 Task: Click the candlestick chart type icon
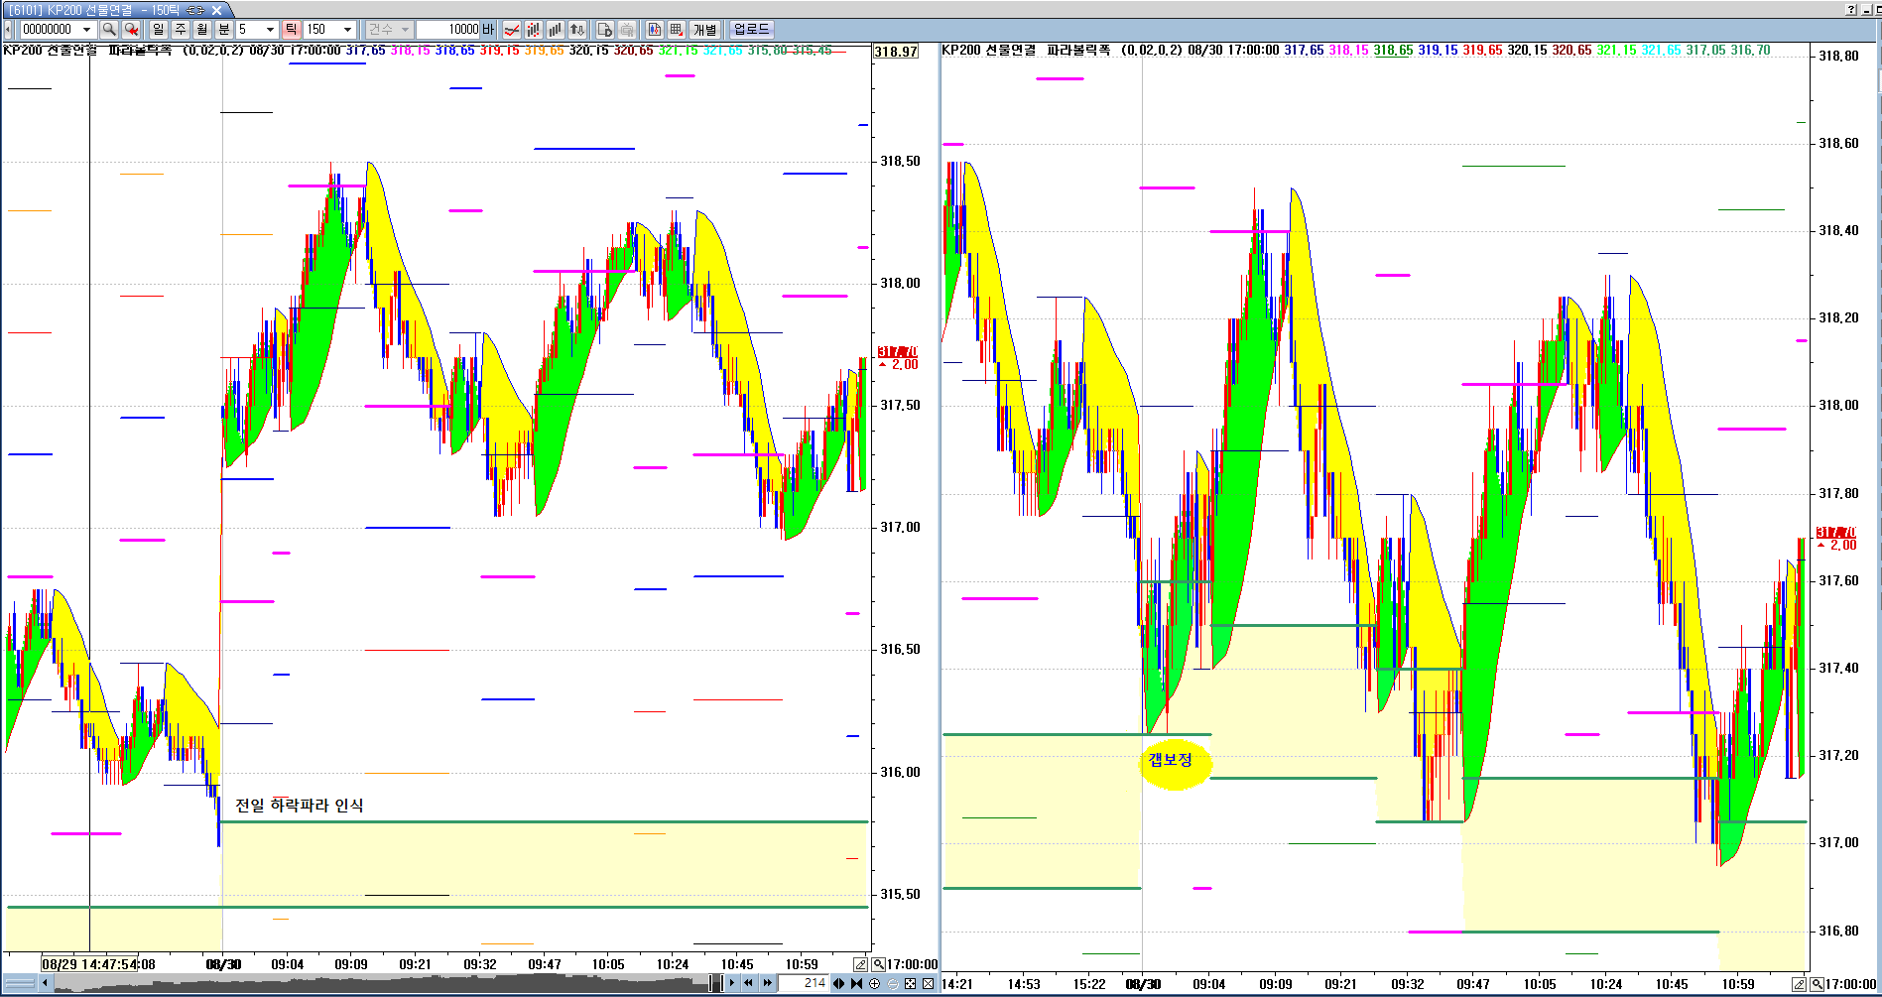click(x=534, y=30)
